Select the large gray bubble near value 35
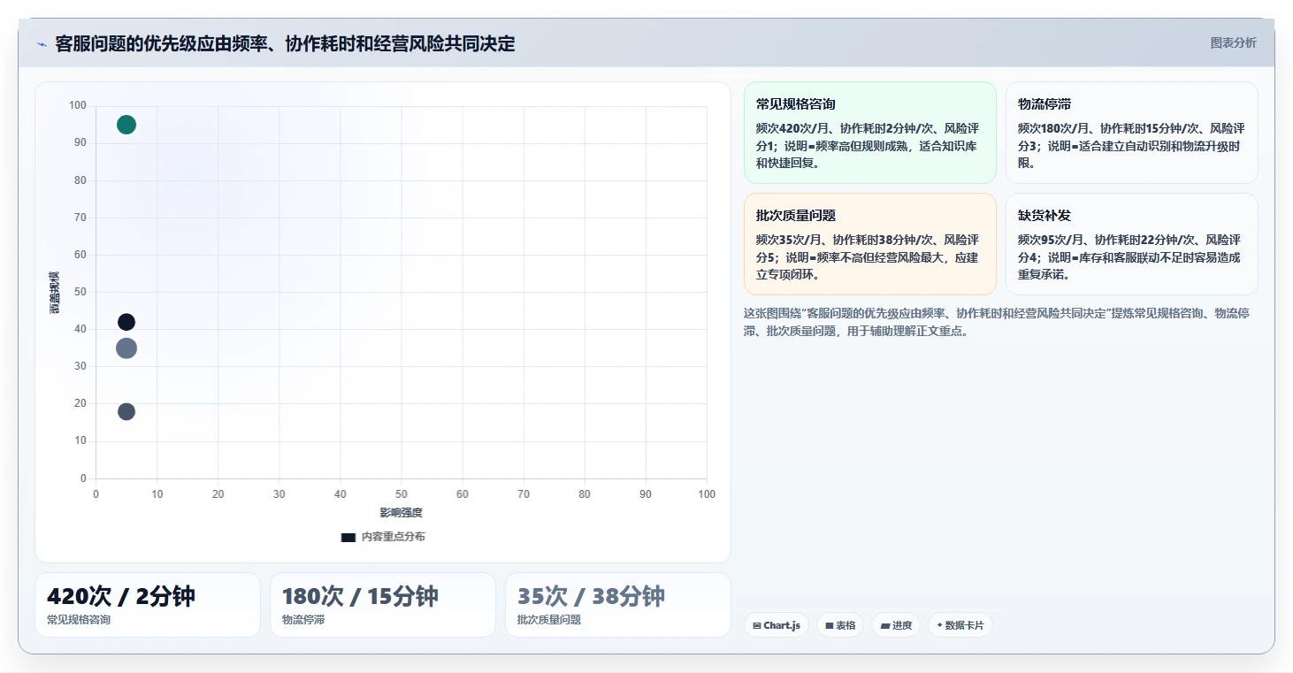Viewport: 1293px width, 673px height. click(126, 348)
